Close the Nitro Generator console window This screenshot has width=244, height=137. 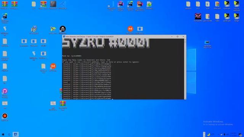click(183, 37)
